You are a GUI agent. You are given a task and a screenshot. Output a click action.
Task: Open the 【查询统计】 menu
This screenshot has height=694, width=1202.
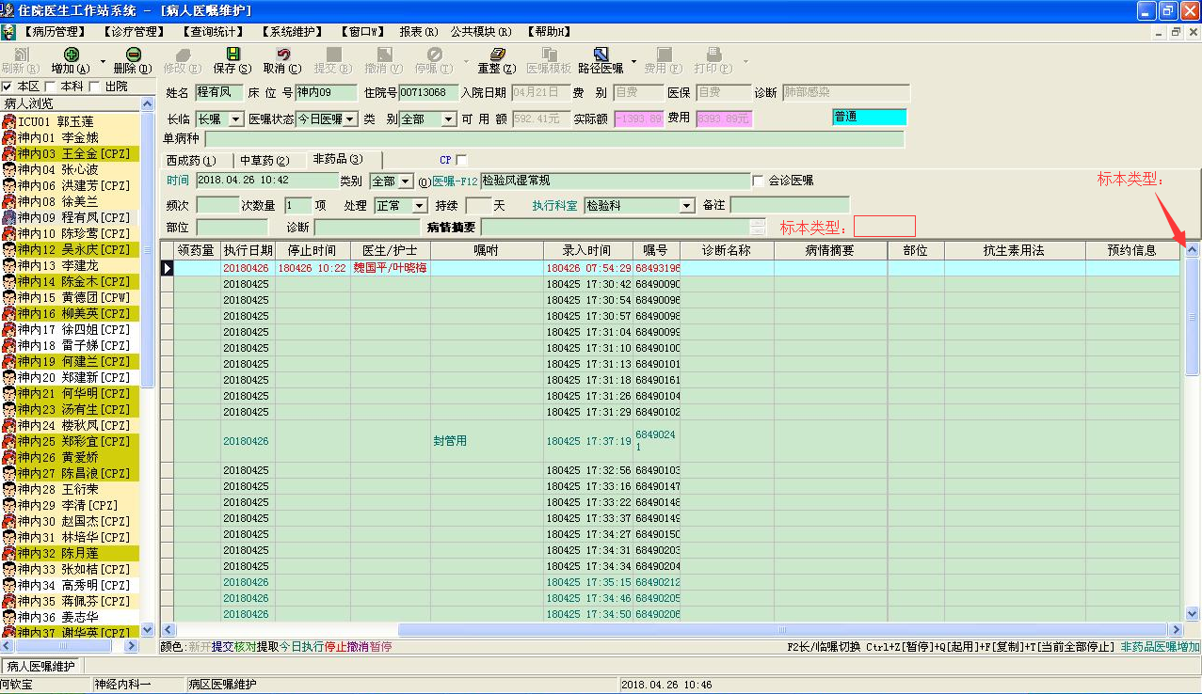210,31
